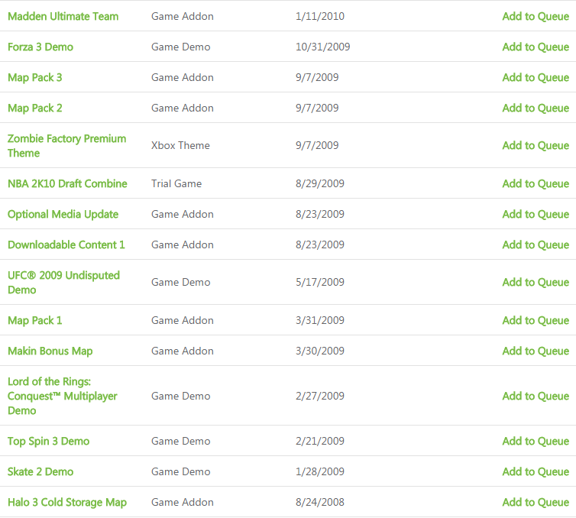Select the date 1/11/2010
This screenshot has width=576, height=518.
coord(320,17)
